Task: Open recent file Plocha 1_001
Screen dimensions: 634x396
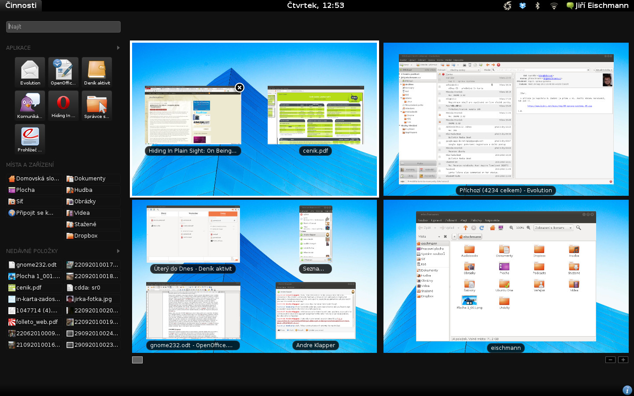Action: 34,276
